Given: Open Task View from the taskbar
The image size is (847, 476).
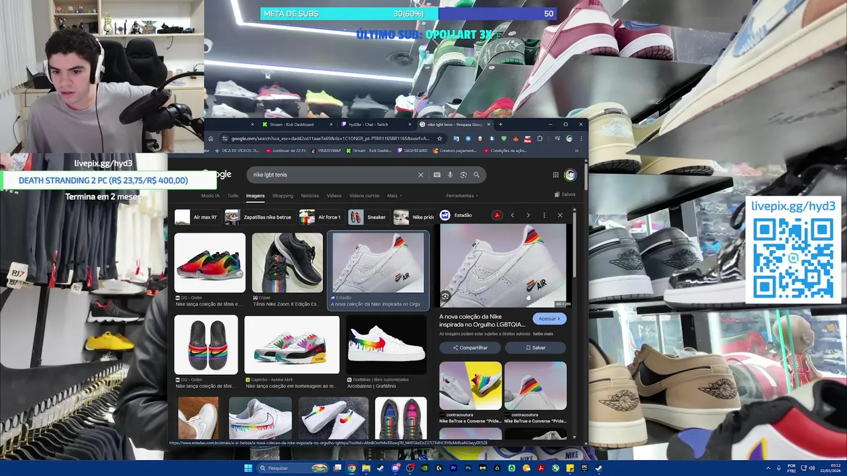Looking at the screenshot, I should pos(337,468).
